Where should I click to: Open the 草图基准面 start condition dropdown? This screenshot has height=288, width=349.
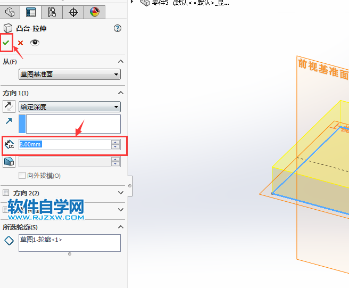(x=70, y=75)
